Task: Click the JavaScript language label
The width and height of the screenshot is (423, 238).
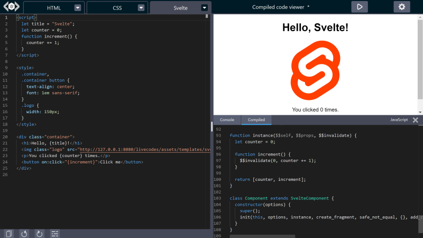Action: [399, 120]
